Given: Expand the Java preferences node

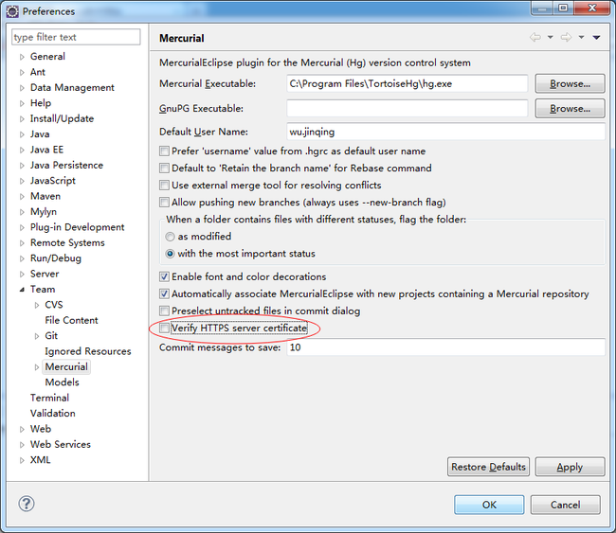Looking at the screenshot, I should click(x=22, y=134).
